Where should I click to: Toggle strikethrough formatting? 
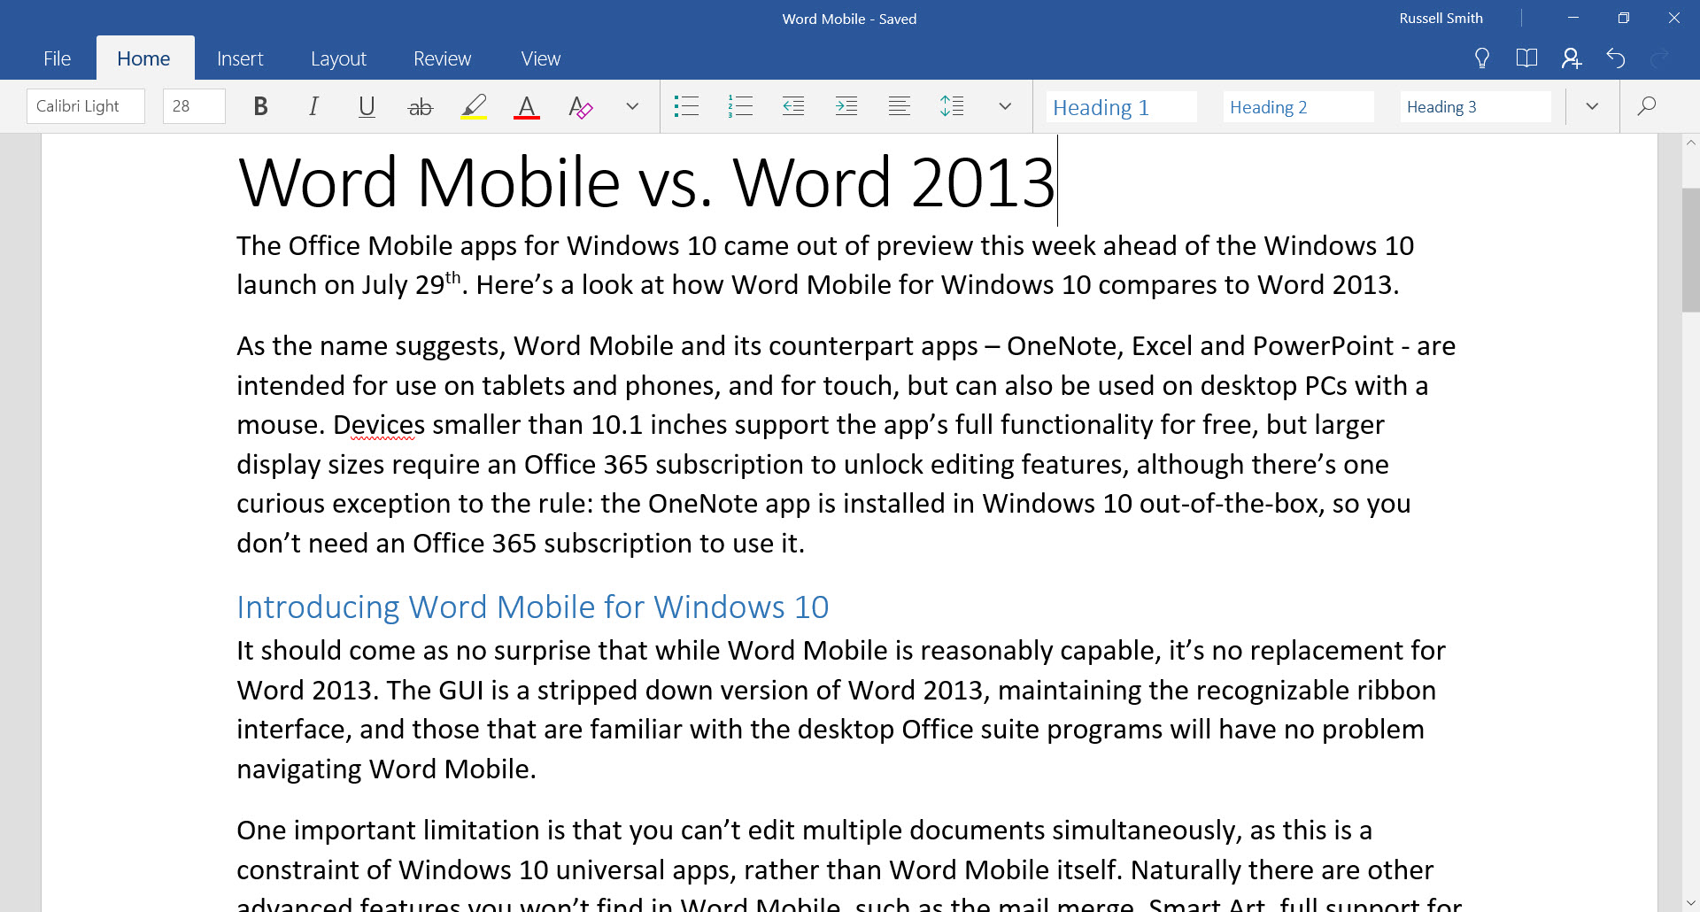pos(420,106)
